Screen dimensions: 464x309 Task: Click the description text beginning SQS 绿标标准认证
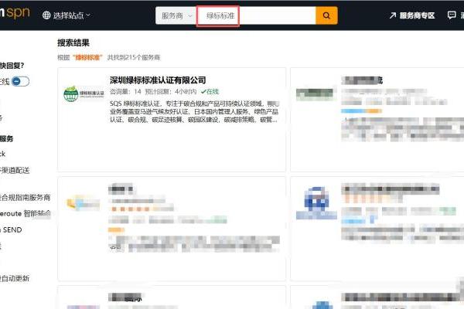pos(194,112)
